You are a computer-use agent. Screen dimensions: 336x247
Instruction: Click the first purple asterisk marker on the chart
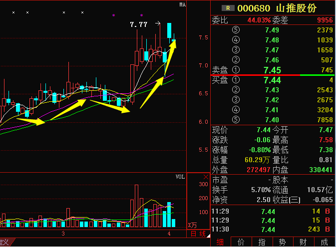pos(113,15)
